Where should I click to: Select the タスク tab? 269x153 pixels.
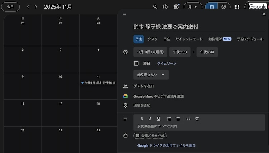click(x=153, y=39)
